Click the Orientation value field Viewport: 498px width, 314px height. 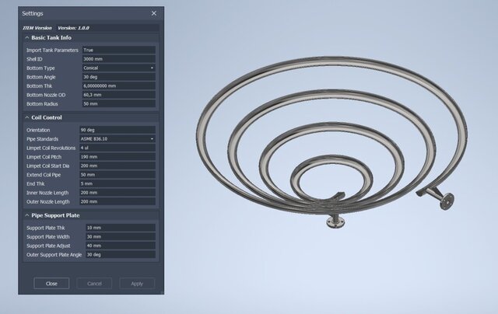117,130
